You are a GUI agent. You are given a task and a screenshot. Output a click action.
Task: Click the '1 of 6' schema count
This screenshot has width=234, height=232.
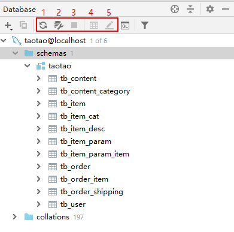[x=99, y=41]
